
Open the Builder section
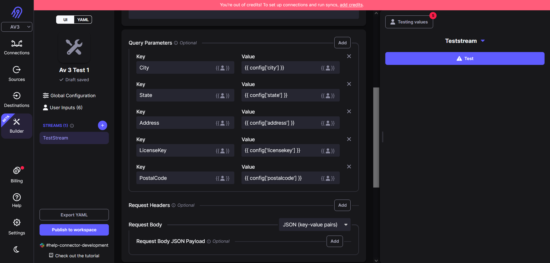[17, 126]
